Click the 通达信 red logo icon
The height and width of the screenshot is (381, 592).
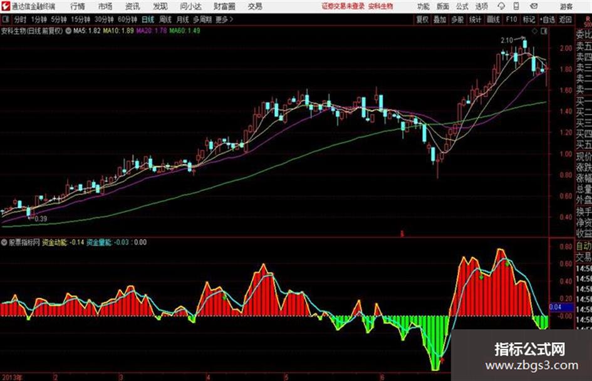pos(6,6)
